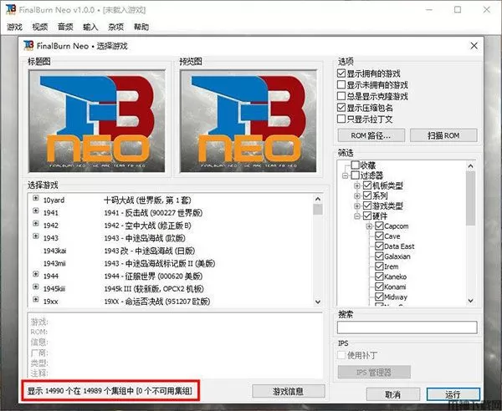
Task: Expand the 系列 tree node
Action: [x=357, y=196]
